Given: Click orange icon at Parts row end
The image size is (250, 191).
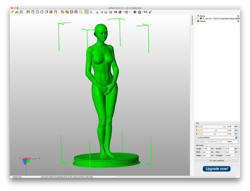Looking at the screenshot, I should click(x=238, y=16).
